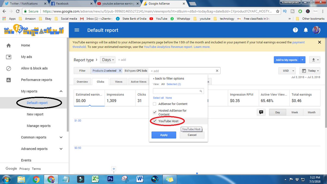Click the filter popup search field

(178, 91)
